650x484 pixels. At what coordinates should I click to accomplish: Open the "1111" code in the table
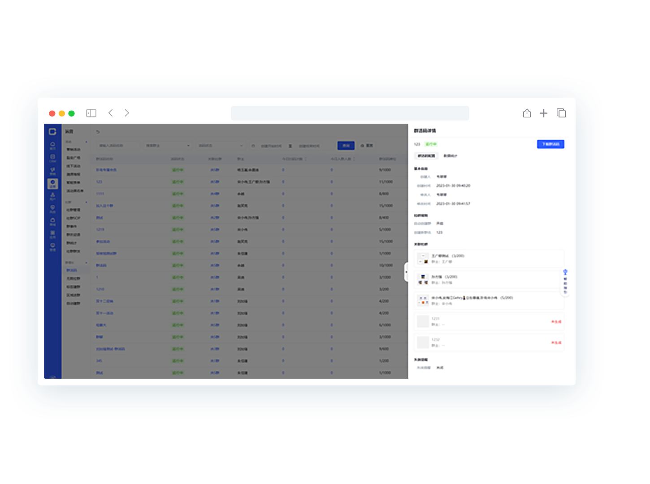[100, 194]
